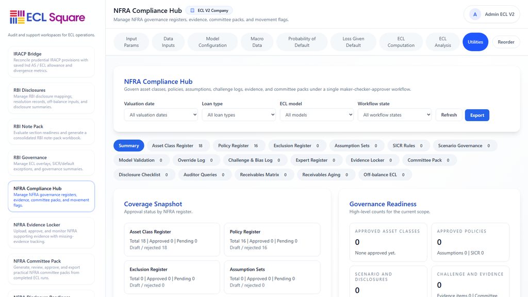Open the Loan type dropdown
Screen dimensions: 528x297
(x=239, y=115)
